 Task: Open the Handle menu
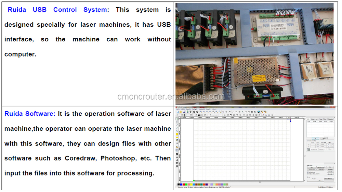pyautogui.click(x=201, y=109)
